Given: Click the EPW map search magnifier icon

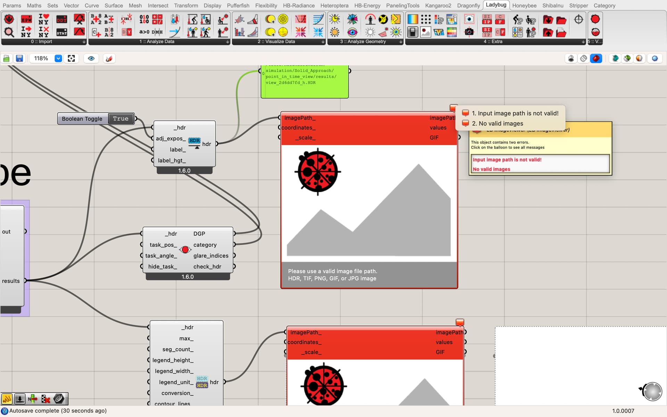Looking at the screenshot, I should (x=9, y=32).
